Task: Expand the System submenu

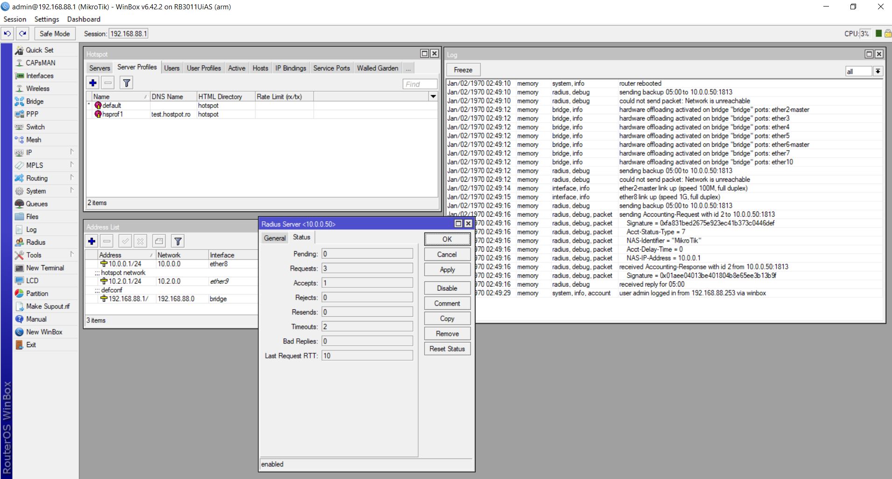Action: pos(72,190)
